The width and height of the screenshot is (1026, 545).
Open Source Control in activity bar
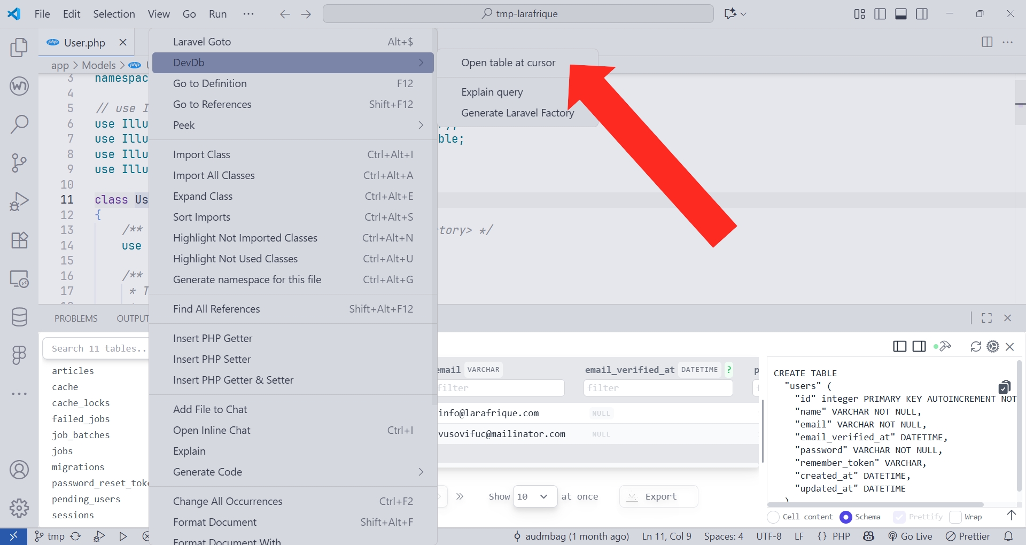pos(19,162)
